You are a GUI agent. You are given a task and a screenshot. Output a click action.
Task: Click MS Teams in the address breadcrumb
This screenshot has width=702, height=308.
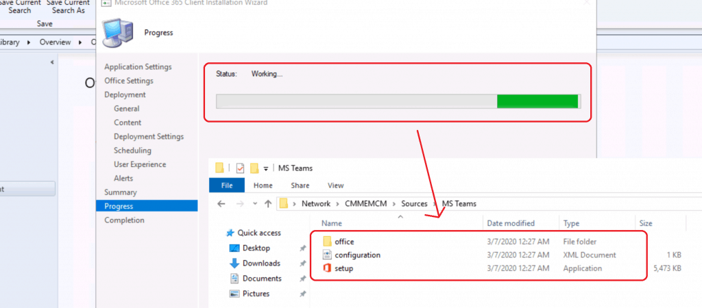tap(459, 204)
